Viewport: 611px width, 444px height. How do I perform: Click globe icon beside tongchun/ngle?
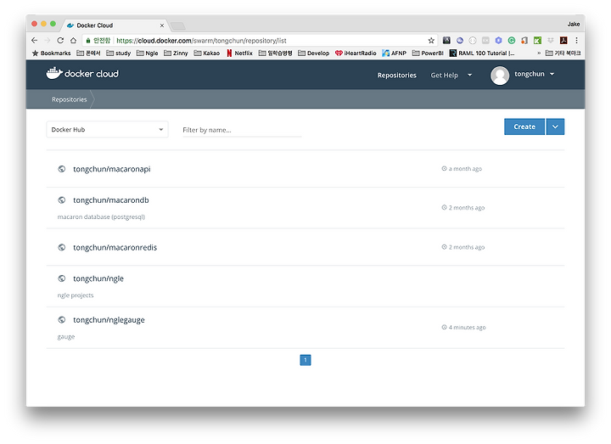[x=62, y=278]
